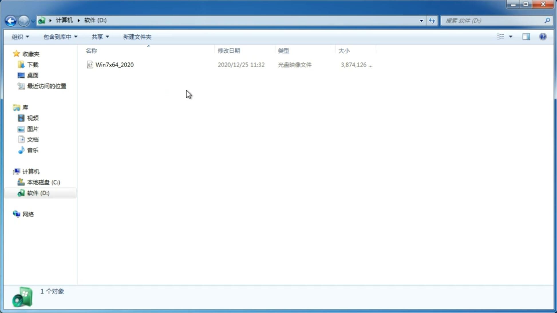Select 视频 library in sidebar

[x=33, y=118]
